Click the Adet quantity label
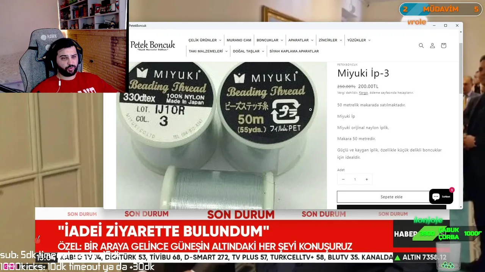Screen dimensions: 485x272 (341, 170)
